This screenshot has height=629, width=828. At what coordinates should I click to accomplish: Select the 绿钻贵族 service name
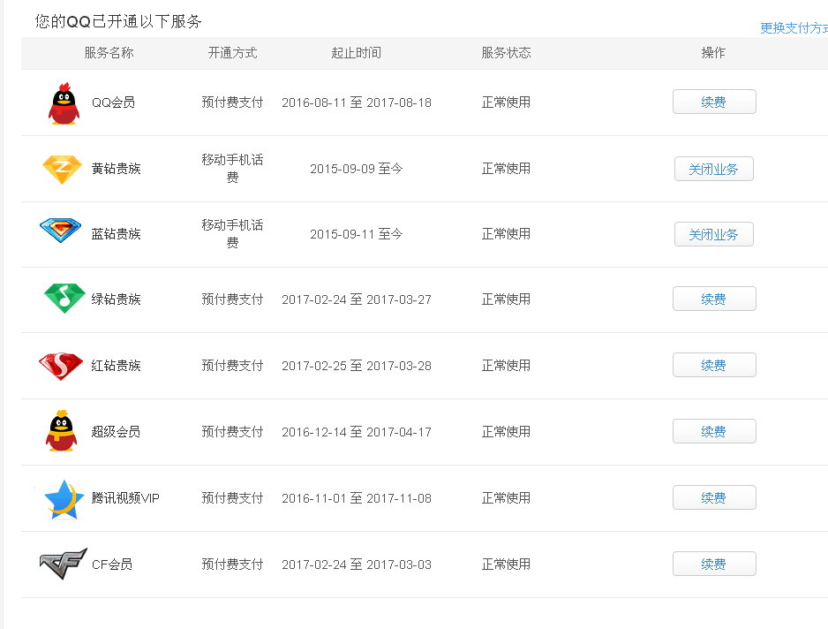click(117, 299)
